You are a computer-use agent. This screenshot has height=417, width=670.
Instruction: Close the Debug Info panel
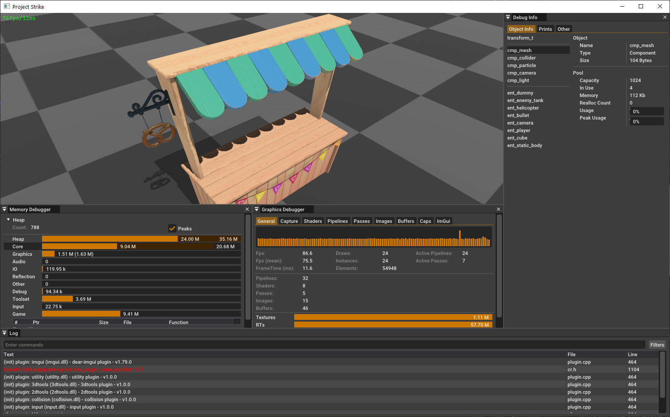tap(665, 17)
